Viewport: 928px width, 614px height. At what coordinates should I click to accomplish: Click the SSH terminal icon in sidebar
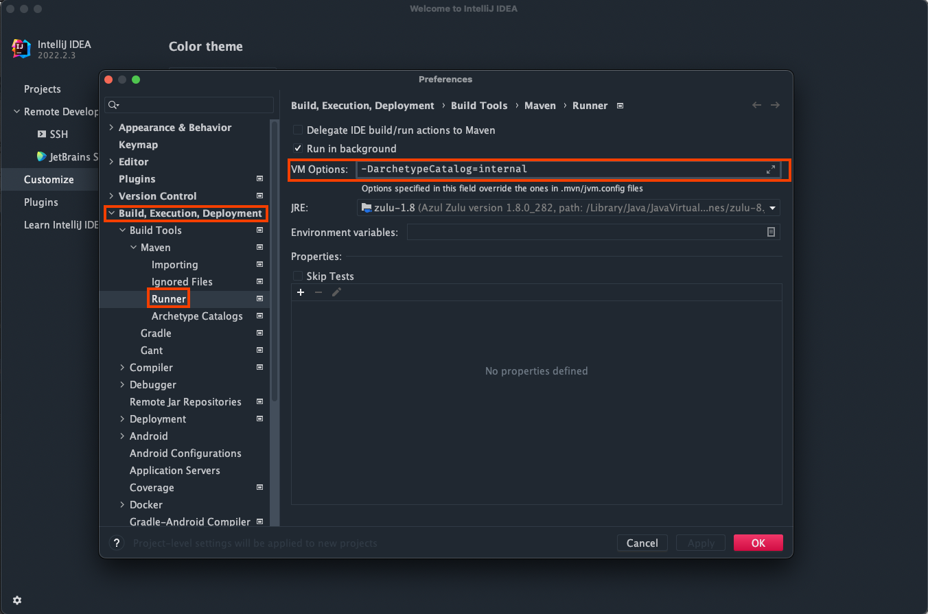point(41,134)
